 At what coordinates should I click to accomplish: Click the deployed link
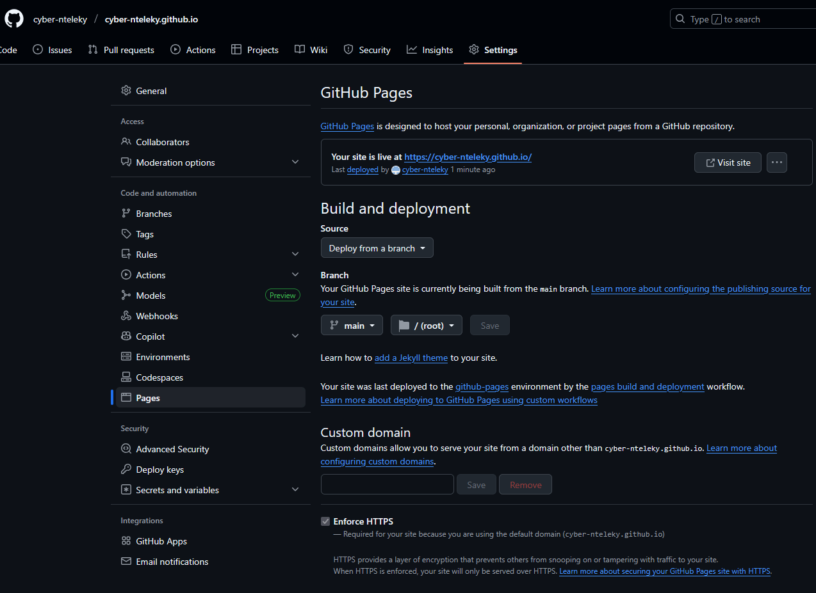[x=363, y=170]
